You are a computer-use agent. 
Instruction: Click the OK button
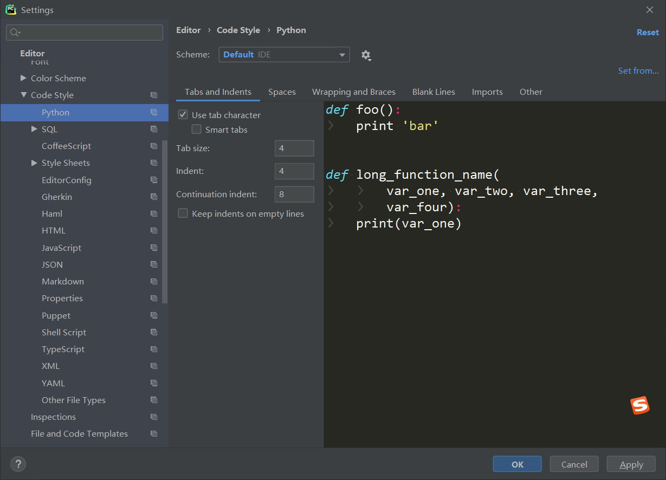click(518, 464)
